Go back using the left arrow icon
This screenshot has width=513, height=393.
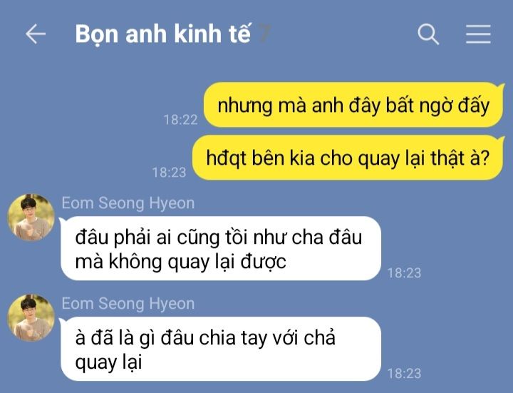[x=36, y=34]
